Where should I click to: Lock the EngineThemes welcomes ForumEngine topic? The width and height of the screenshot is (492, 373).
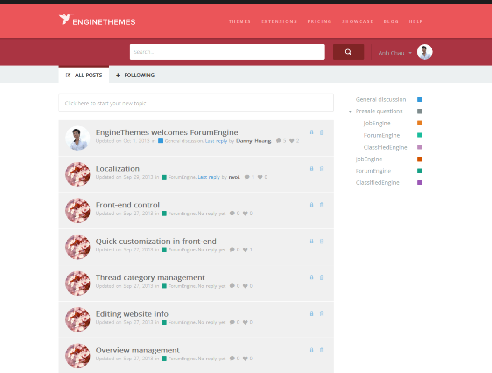tap(311, 132)
